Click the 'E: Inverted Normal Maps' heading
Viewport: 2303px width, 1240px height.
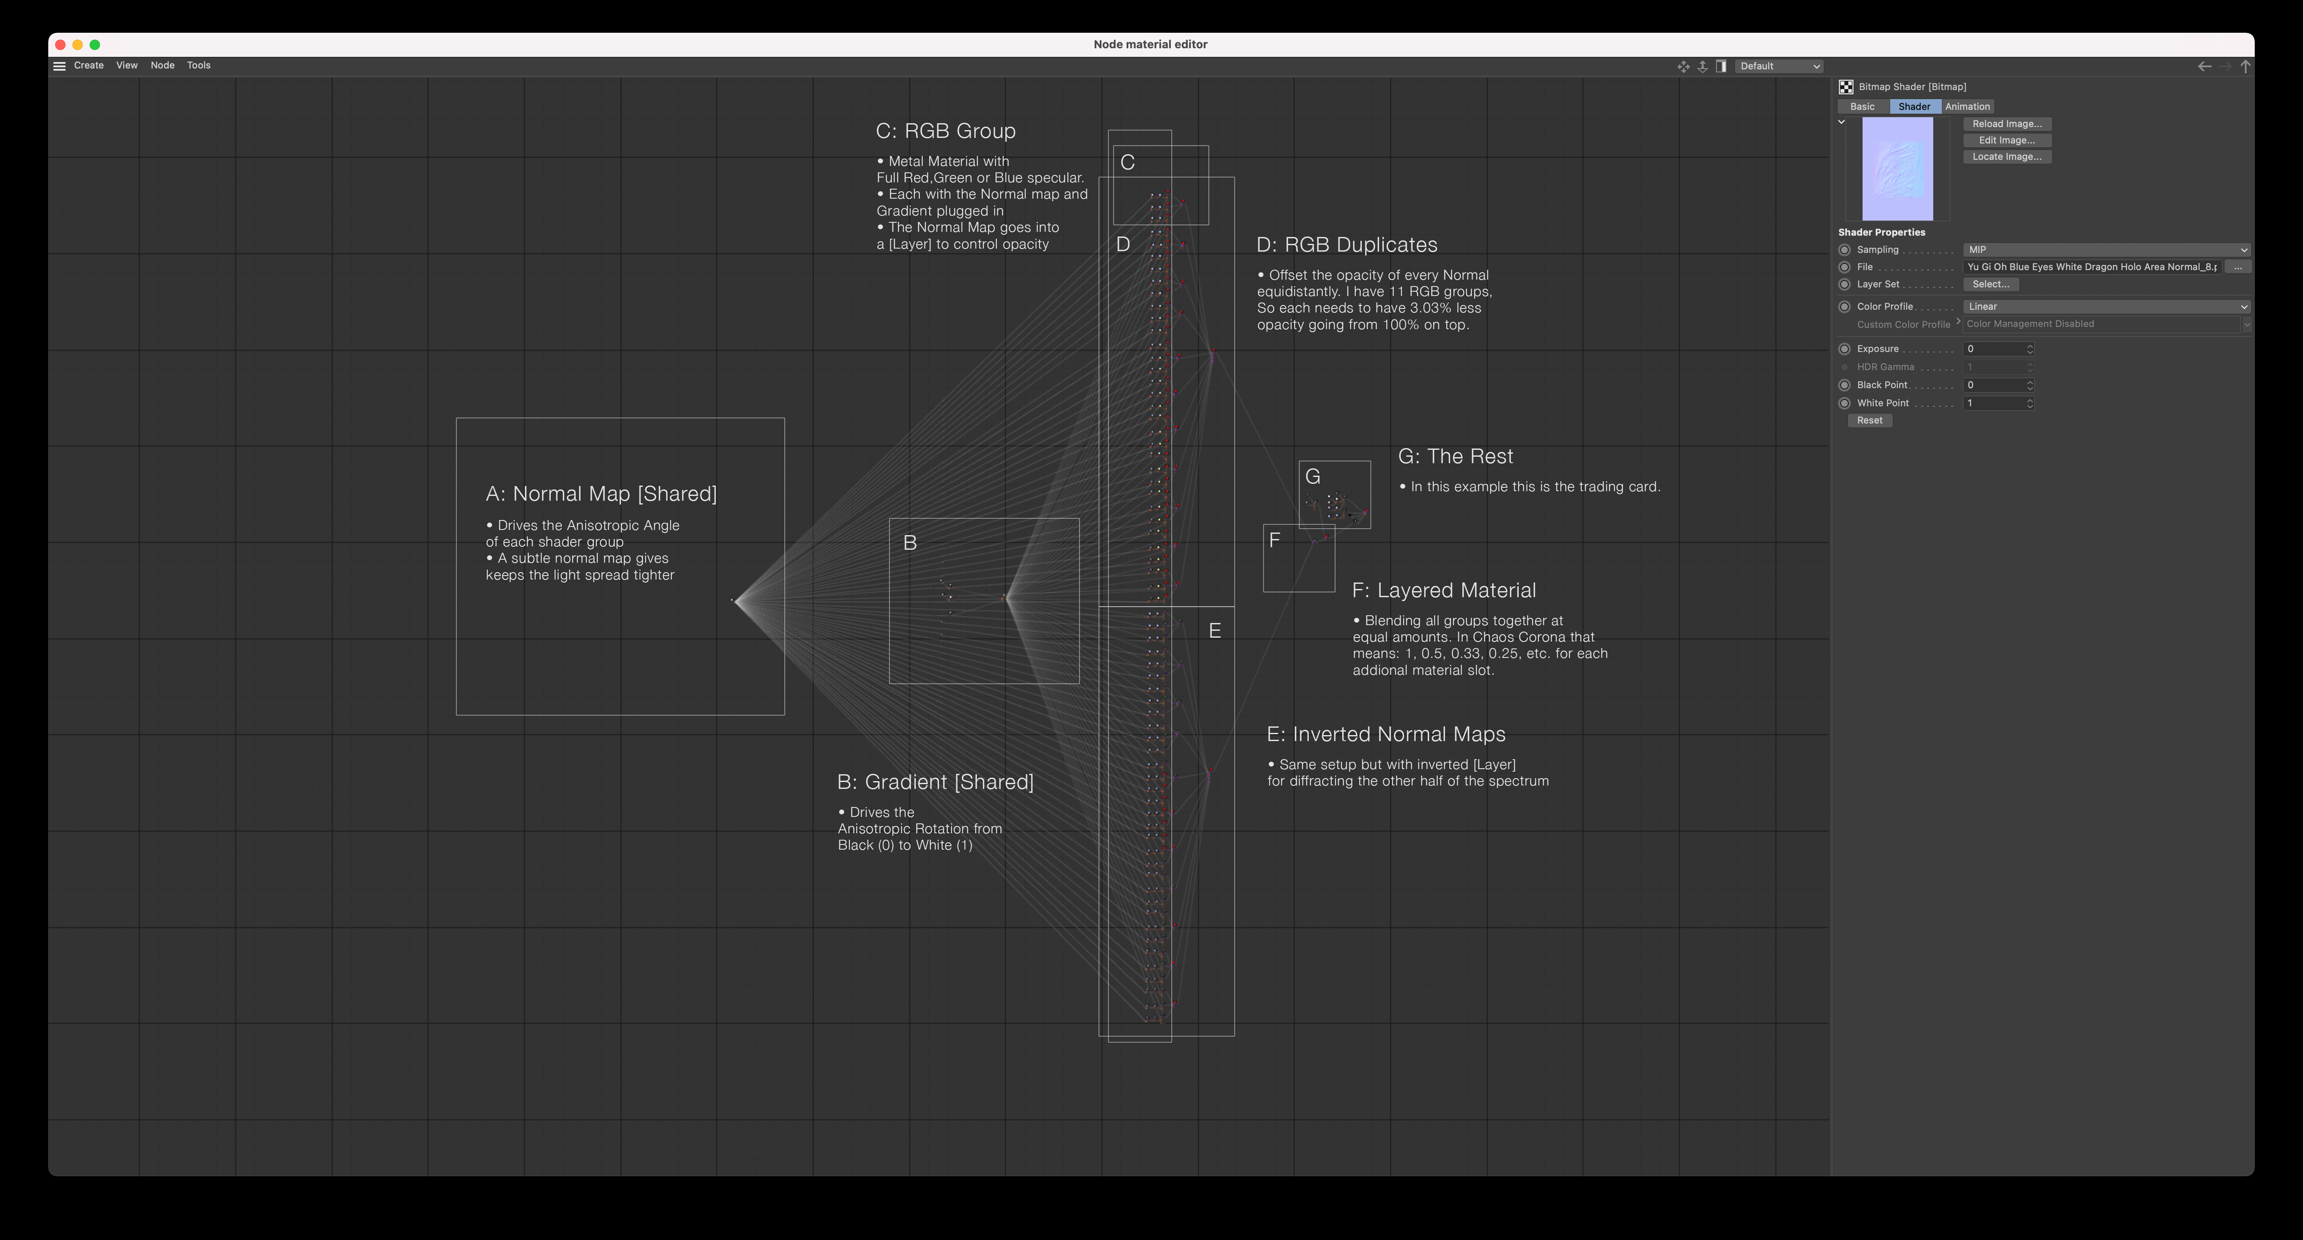coord(1387,734)
